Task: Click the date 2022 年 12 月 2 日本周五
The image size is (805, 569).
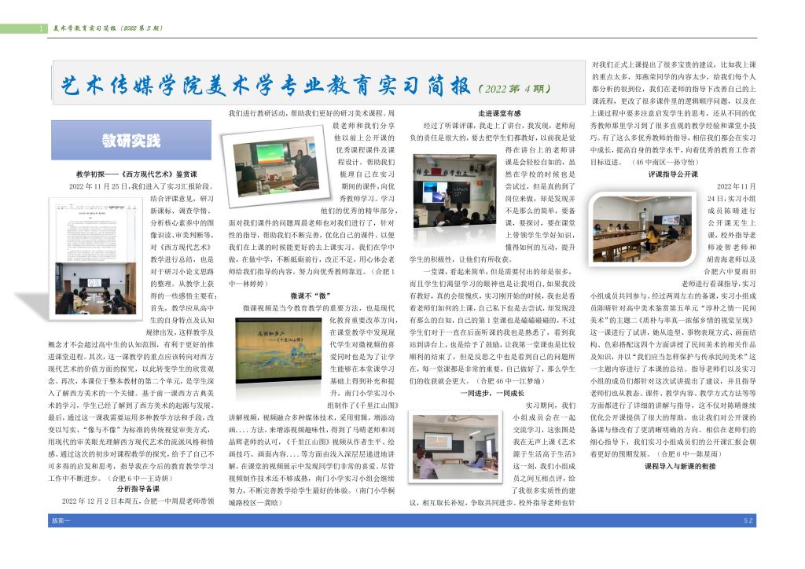Action: pyautogui.click(x=101, y=501)
